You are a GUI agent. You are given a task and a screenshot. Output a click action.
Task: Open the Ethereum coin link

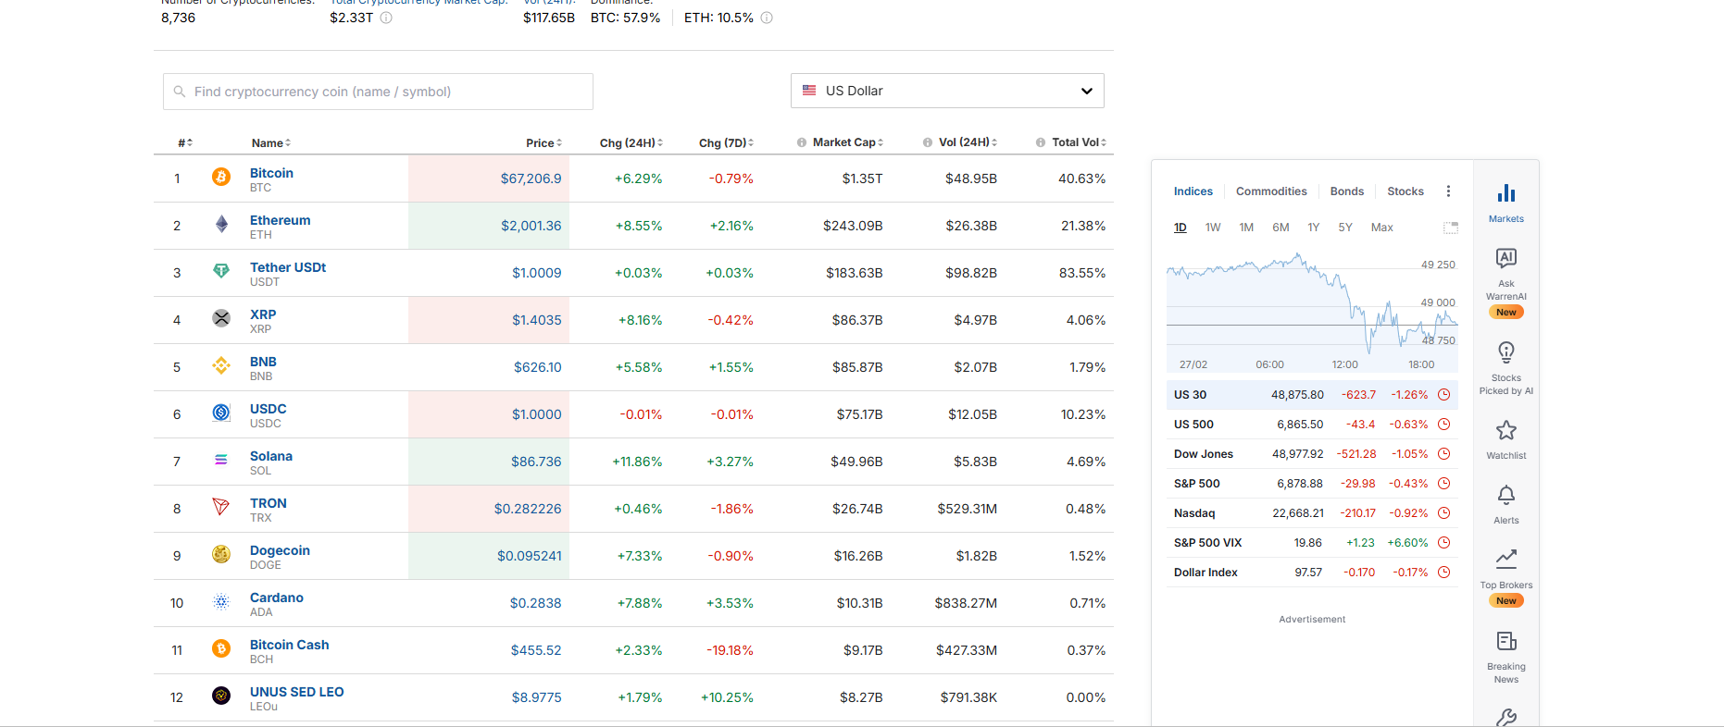click(x=280, y=220)
